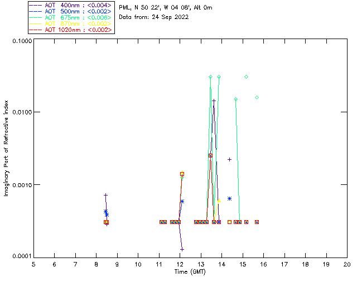Click the blue asterisk marker just past hour 12
Viewport: 357px width, 286px height.
point(182,202)
